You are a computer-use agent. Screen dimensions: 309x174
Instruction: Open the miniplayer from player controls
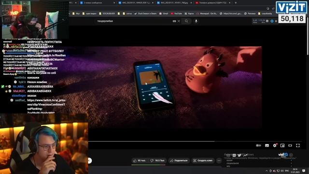click(282, 145)
